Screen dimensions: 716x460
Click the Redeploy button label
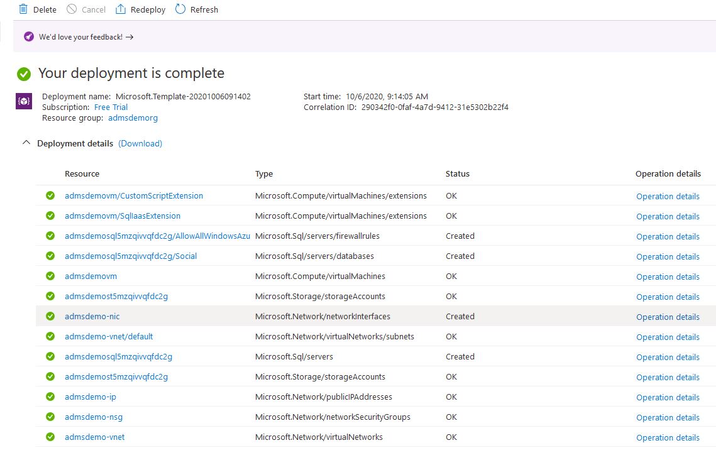coord(148,9)
